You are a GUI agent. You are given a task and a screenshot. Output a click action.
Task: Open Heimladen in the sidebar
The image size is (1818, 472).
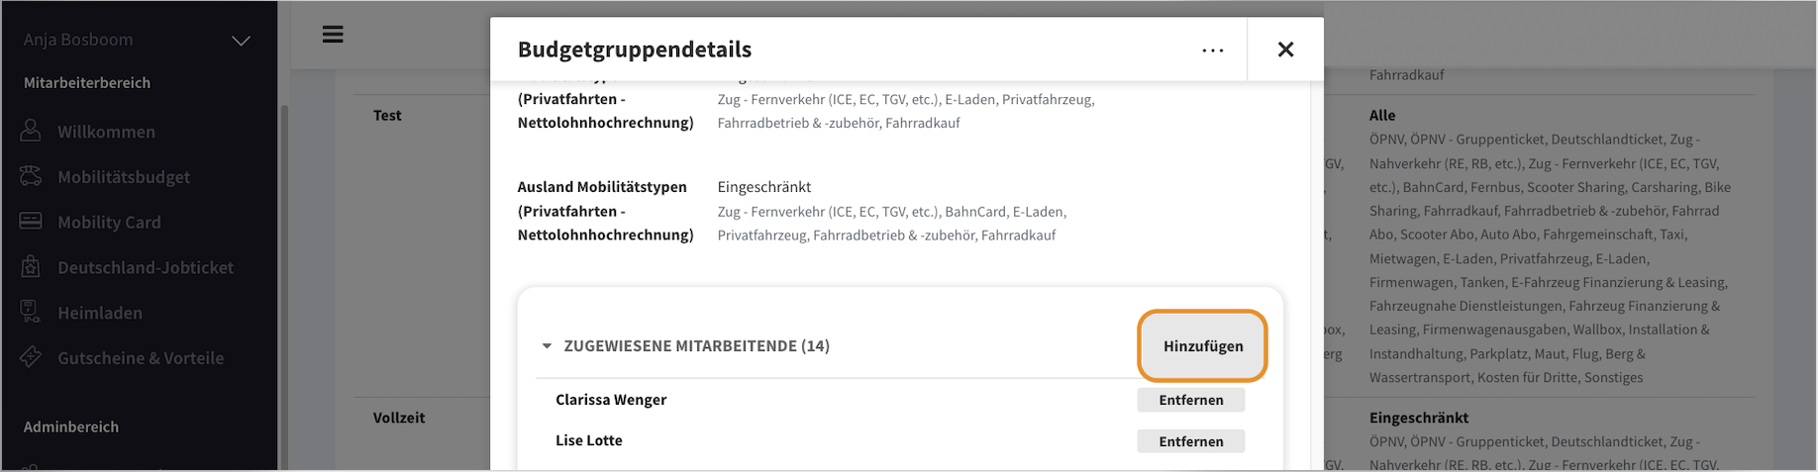click(x=100, y=313)
